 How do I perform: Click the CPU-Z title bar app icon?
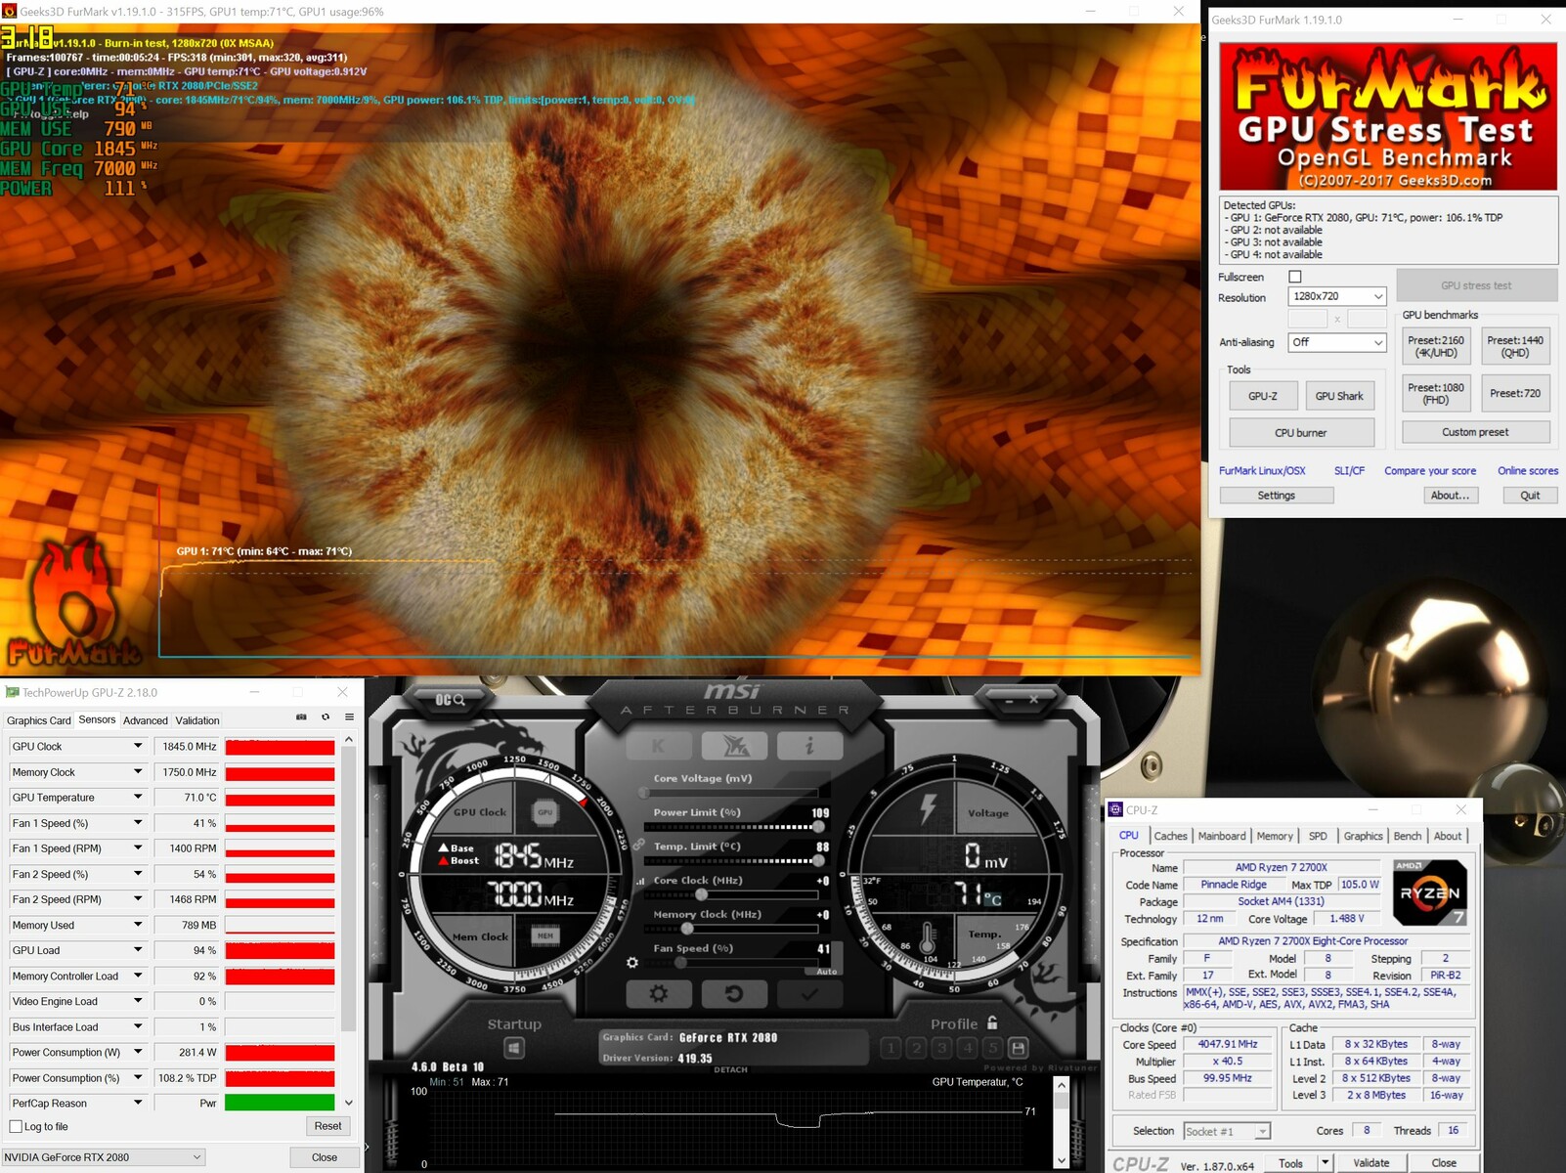coord(1115,809)
